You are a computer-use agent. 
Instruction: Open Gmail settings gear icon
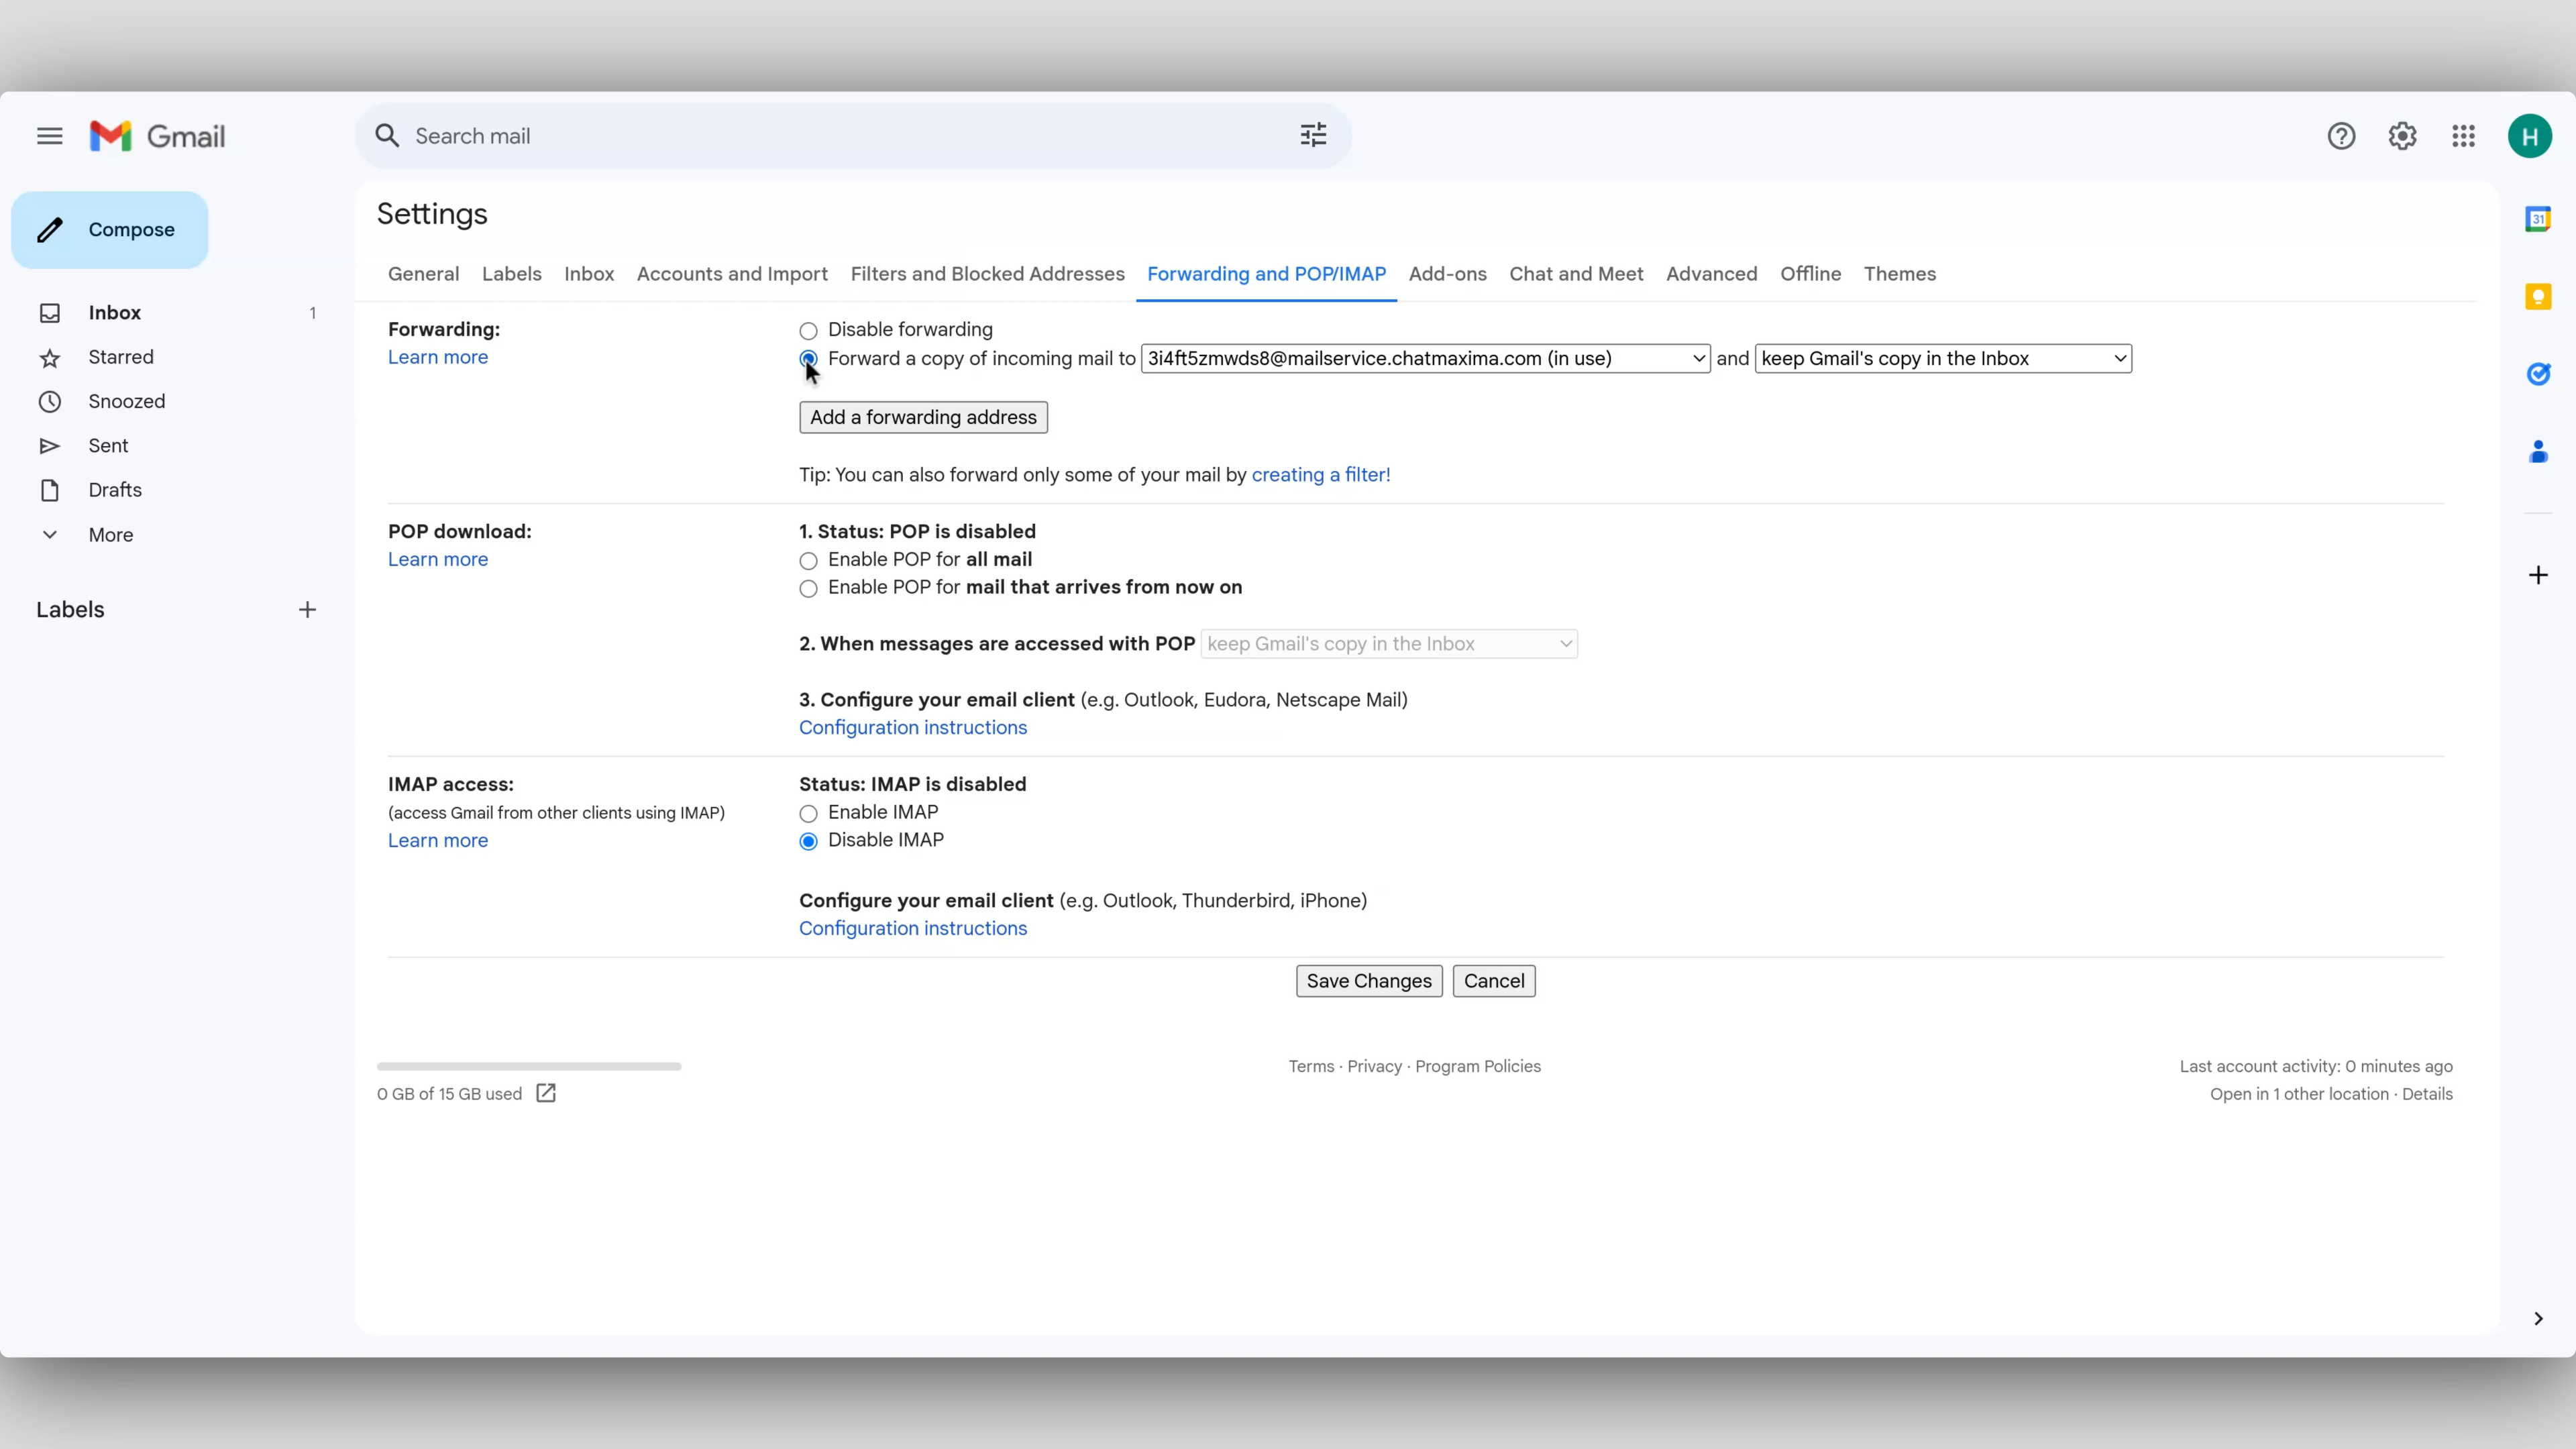2404,136
